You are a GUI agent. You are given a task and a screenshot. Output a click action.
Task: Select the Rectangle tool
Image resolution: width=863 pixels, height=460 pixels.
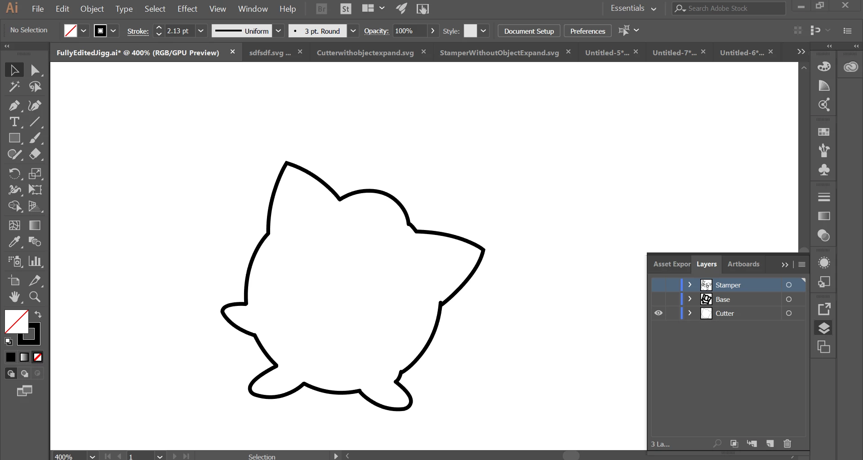pos(14,138)
